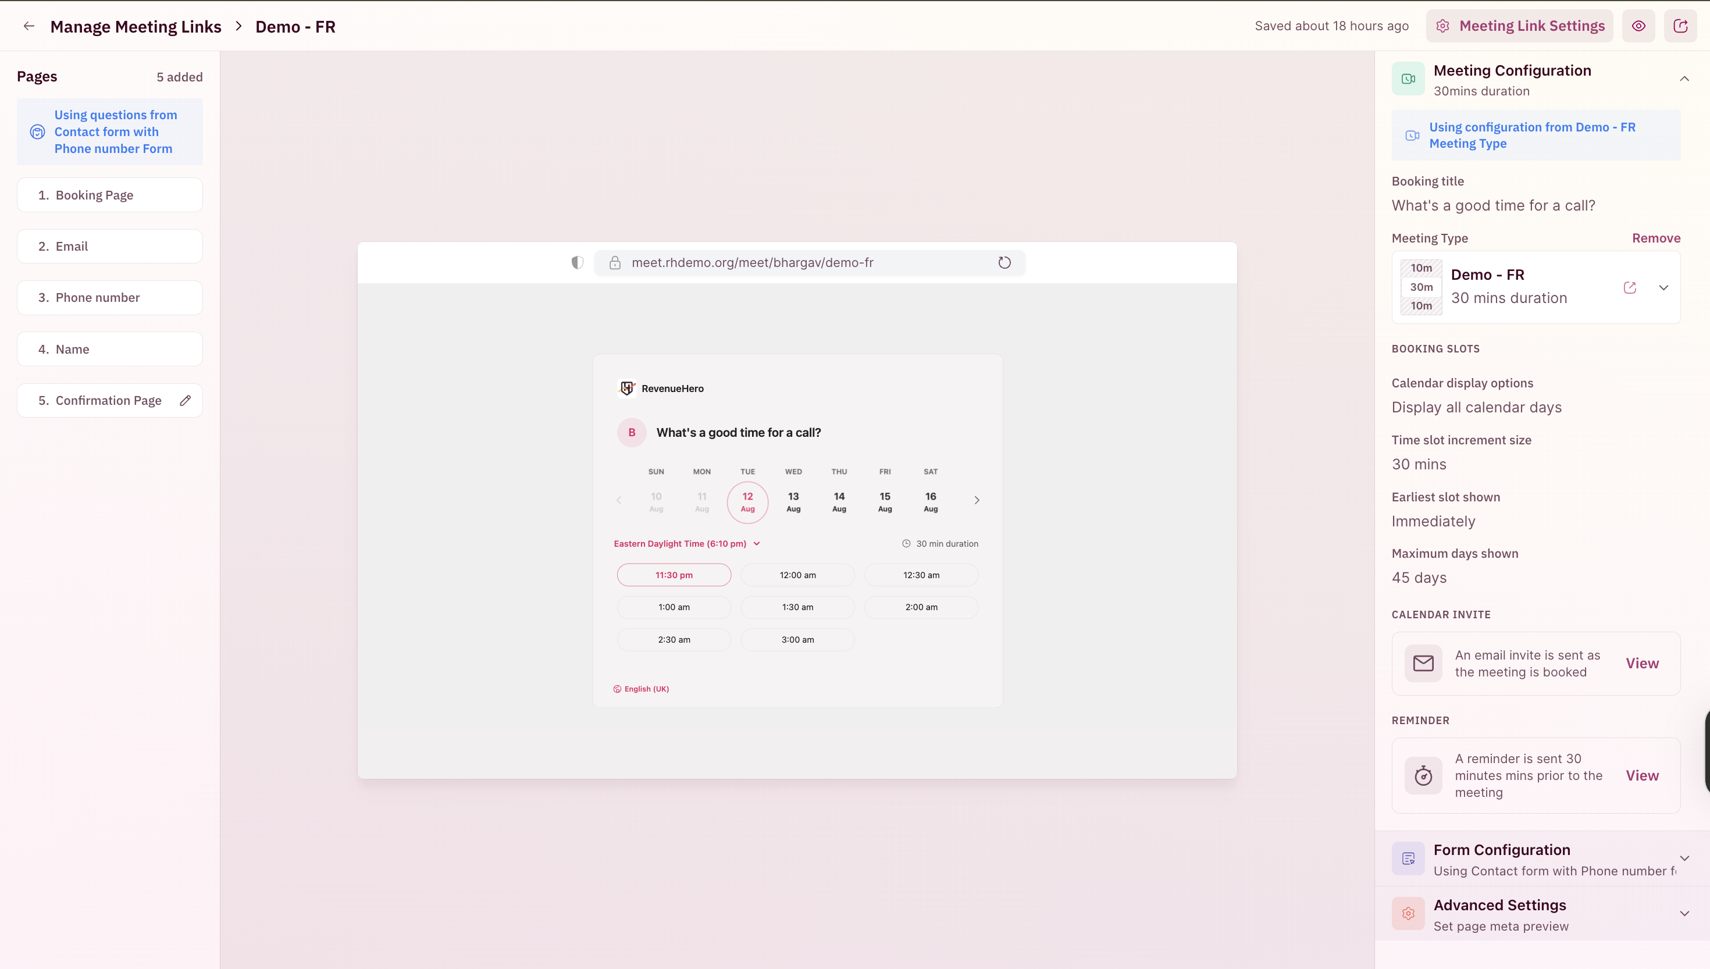This screenshot has width=1710, height=969.
Task: Click Remove next to Meeting Type
Action: coord(1655,238)
